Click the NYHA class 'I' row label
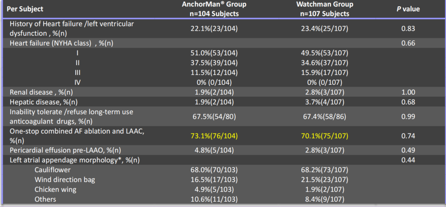Image resolution: width=446 pixels, height=207 pixels. pos(78,53)
